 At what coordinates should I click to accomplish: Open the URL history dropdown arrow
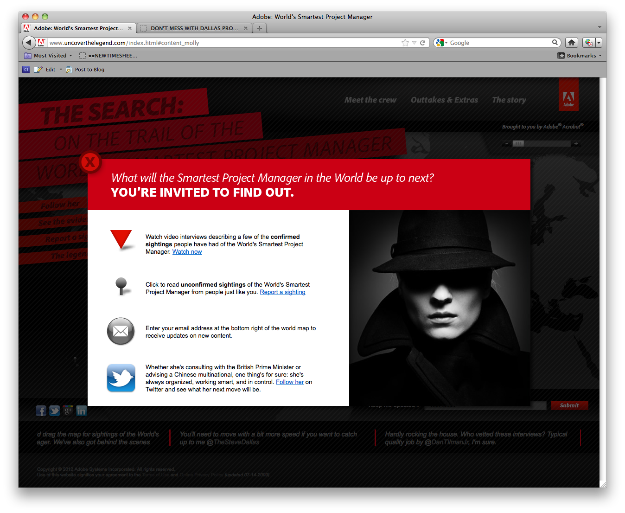pyautogui.click(x=414, y=43)
